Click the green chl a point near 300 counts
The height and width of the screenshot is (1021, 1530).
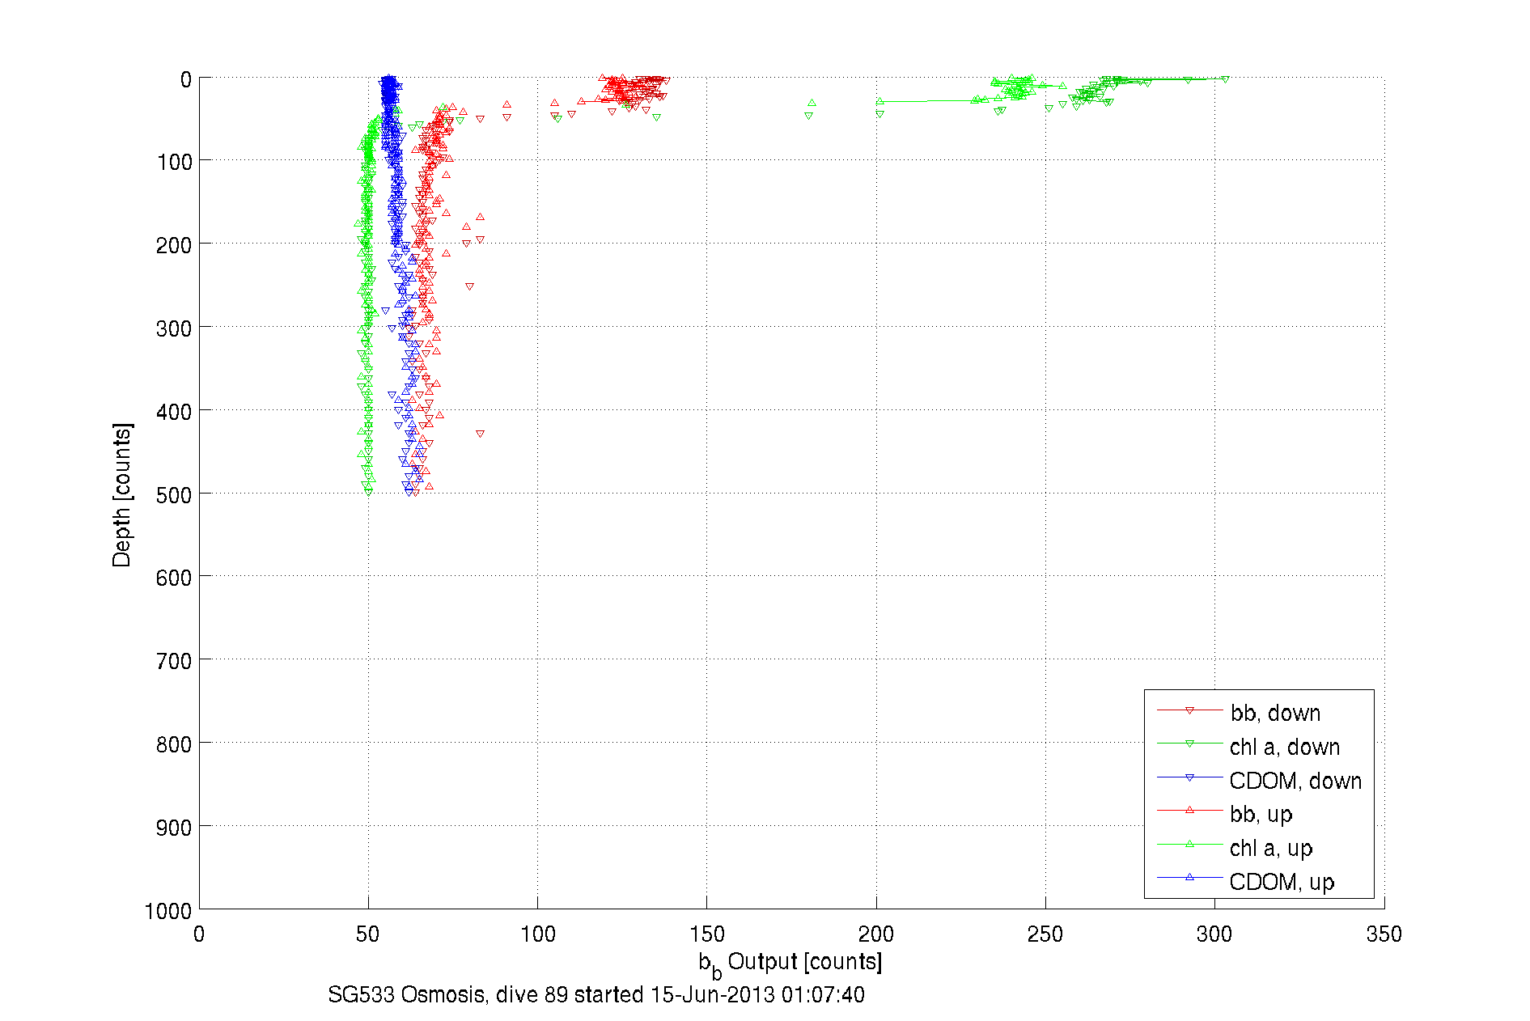[x=1225, y=79]
